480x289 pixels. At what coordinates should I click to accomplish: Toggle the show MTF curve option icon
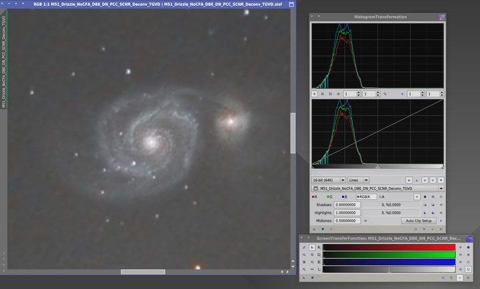433,180
